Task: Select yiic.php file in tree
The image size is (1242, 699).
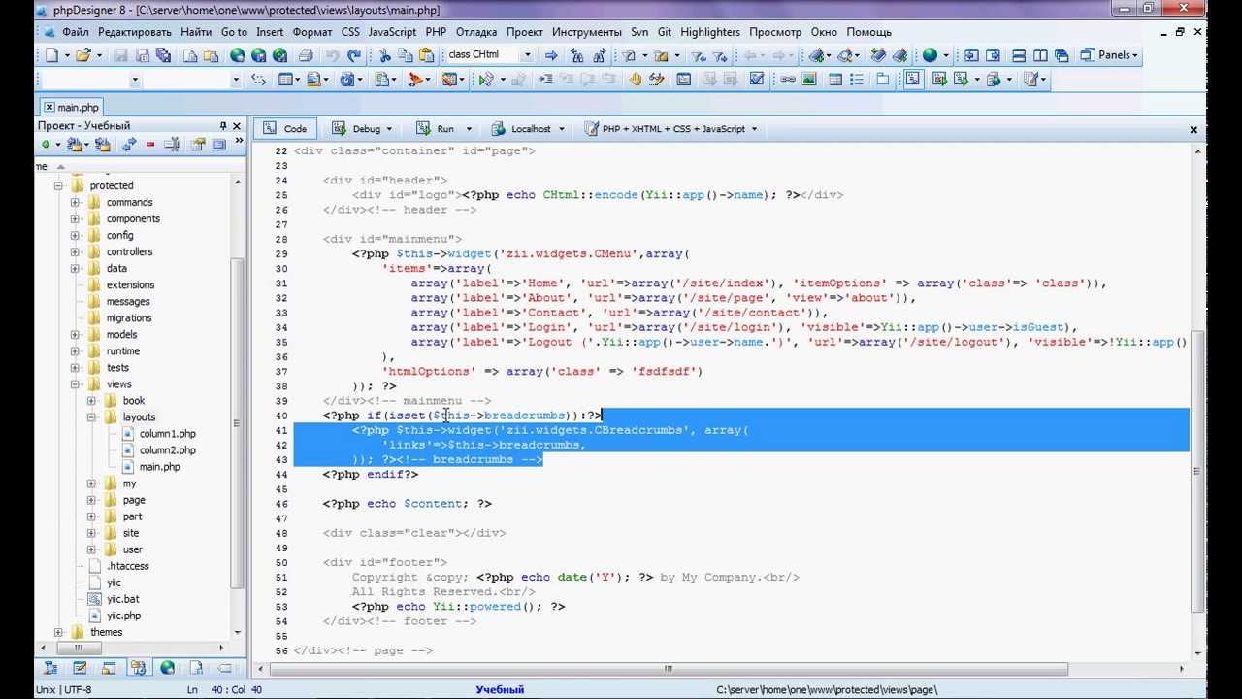Action: [123, 616]
